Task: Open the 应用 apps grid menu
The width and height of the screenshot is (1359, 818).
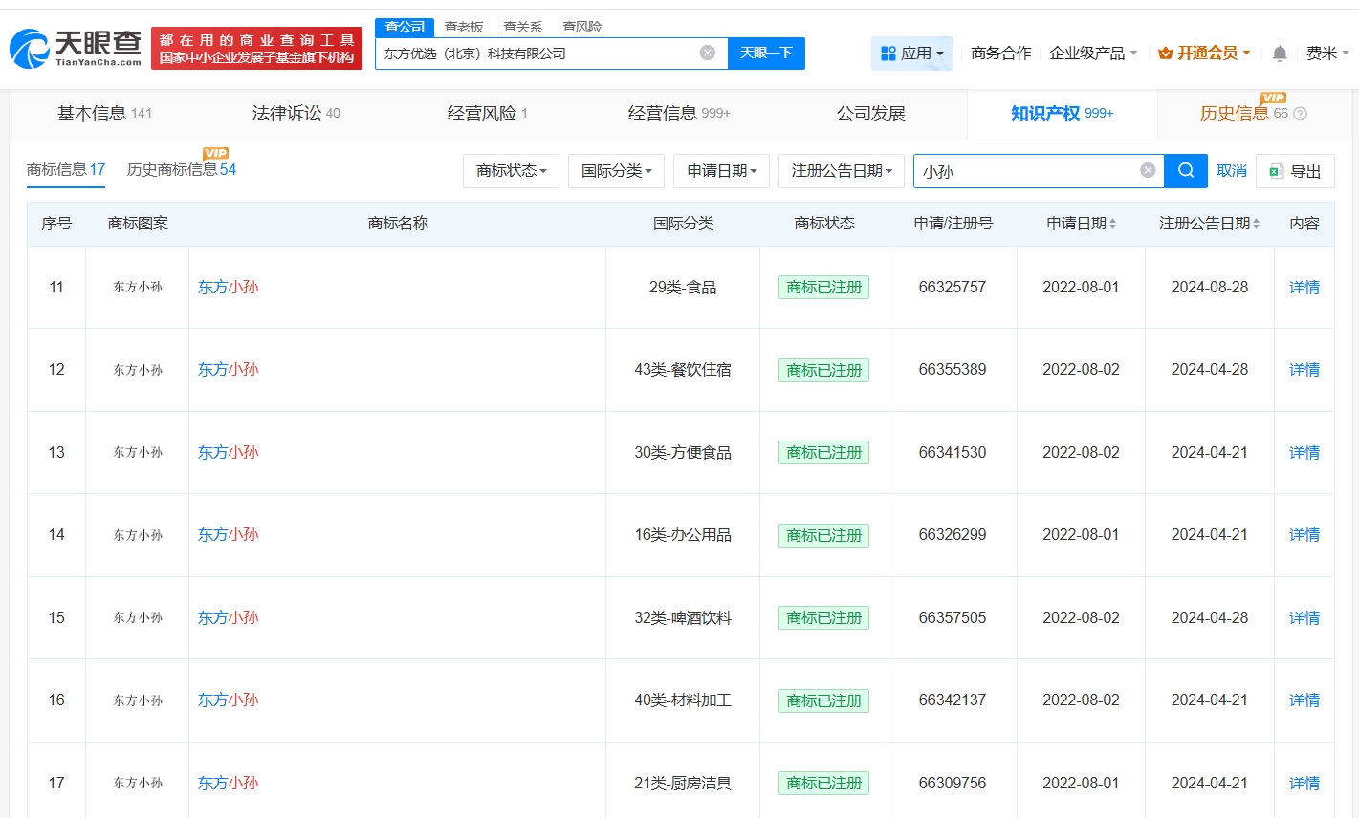Action: (x=911, y=54)
